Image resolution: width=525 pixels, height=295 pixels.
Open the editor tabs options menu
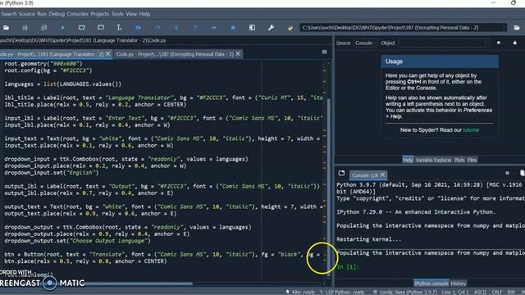pyautogui.click(x=324, y=52)
